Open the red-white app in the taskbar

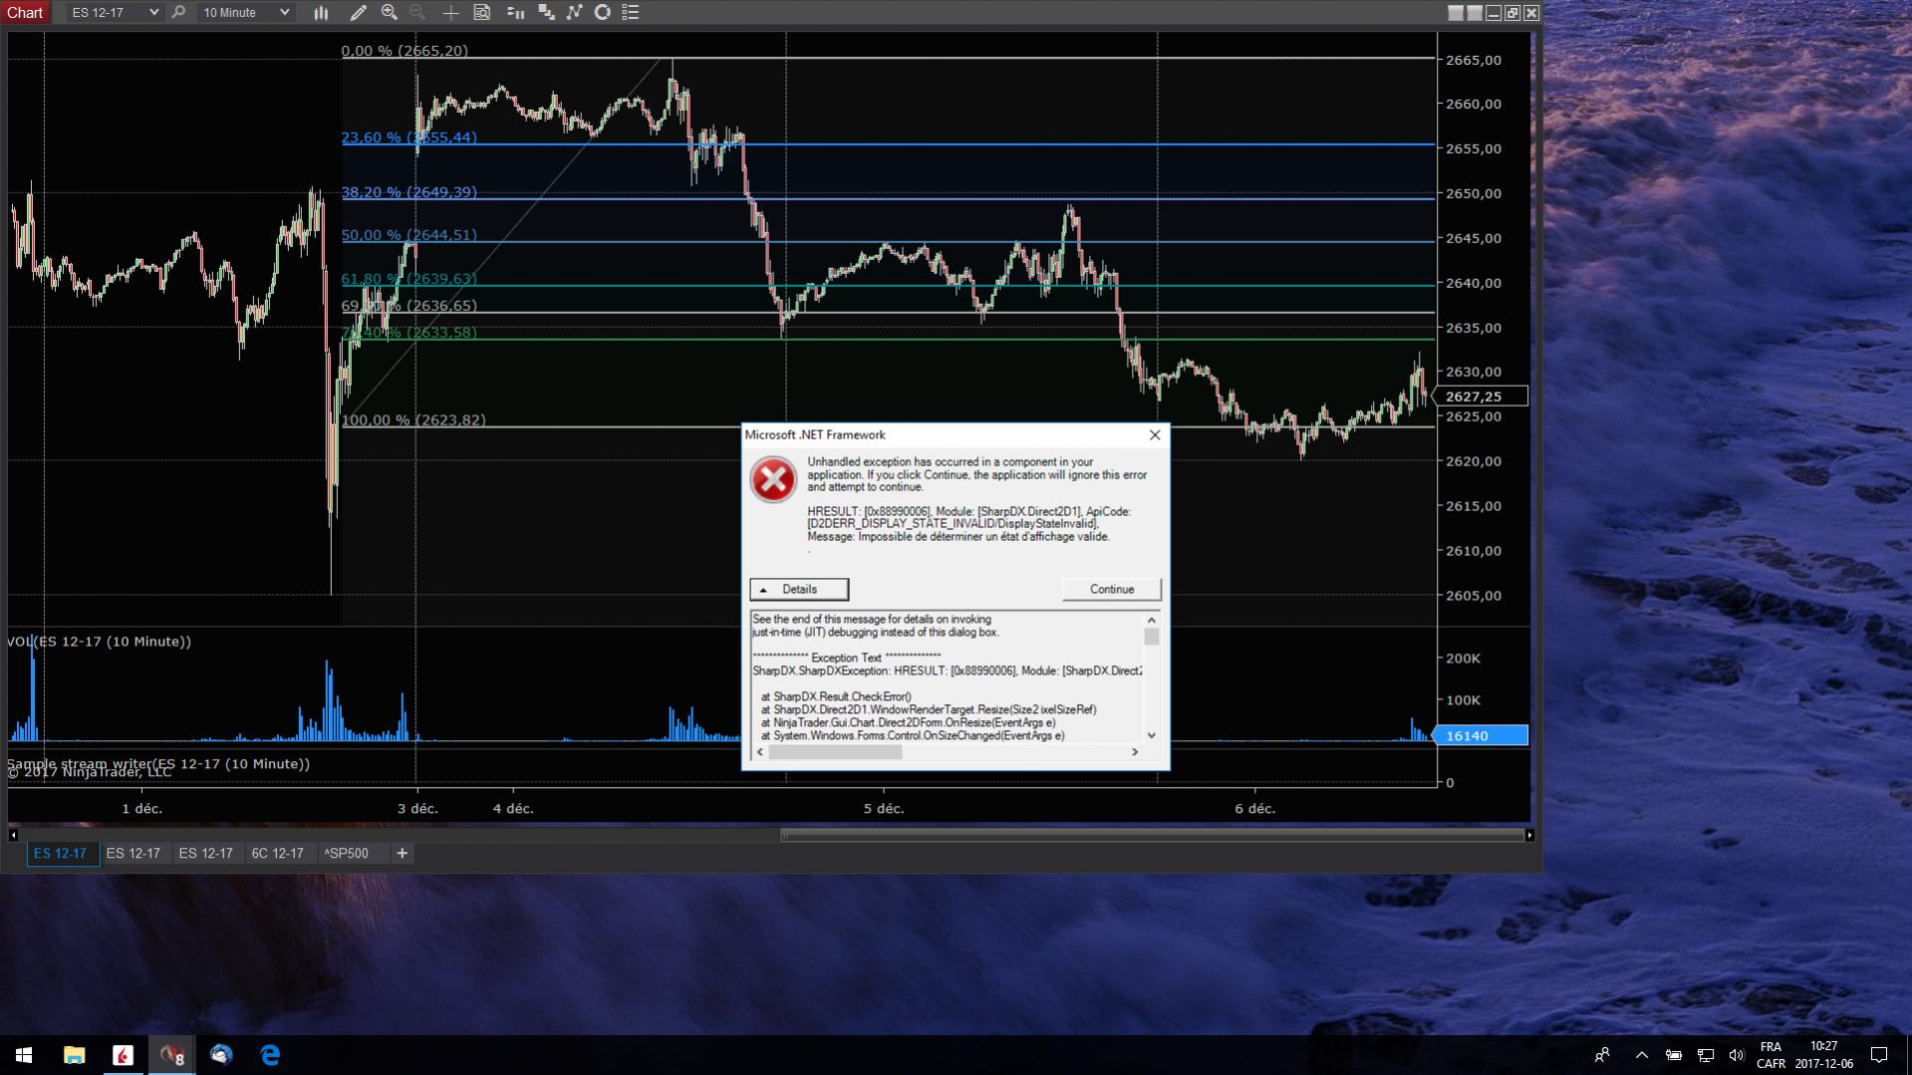click(x=123, y=1055)
